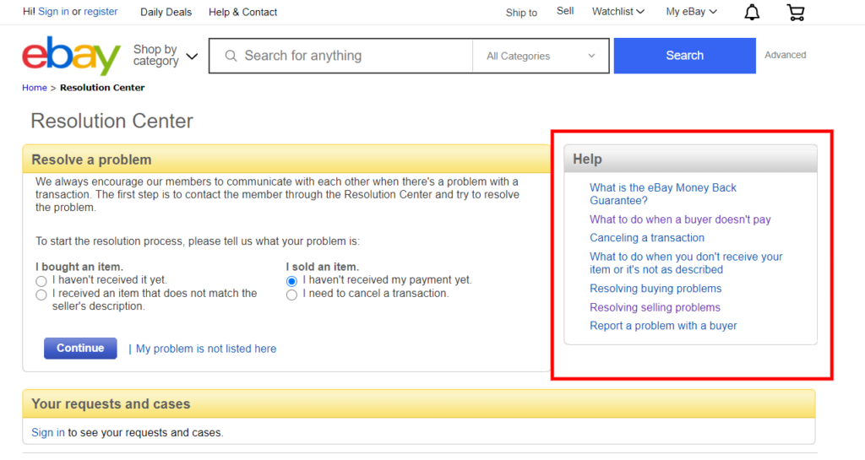865x460 pixels.
Task: Open "Canceling a transaction" help link
Action: [x=647, y=238]
